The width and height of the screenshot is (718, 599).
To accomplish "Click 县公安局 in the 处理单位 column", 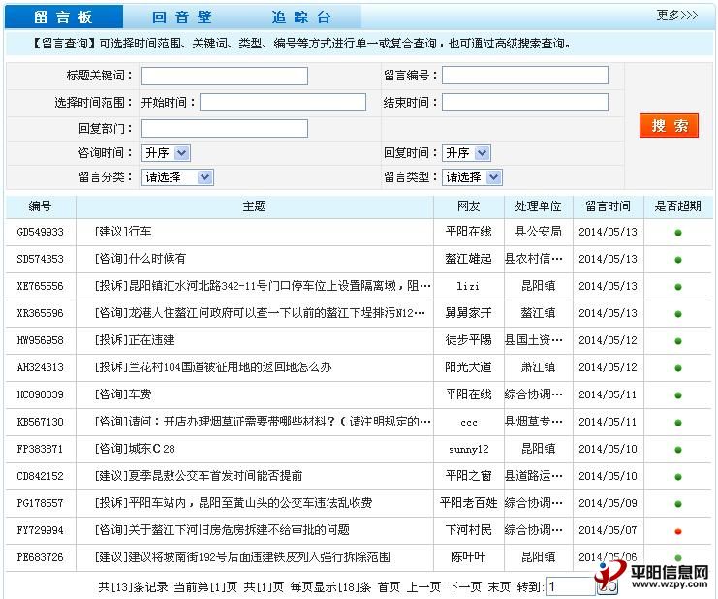I will pos(538,232).
